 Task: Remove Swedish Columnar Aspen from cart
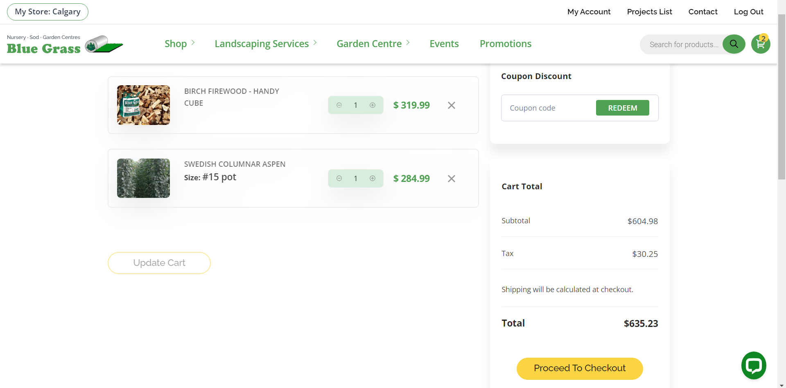[452, 179]
